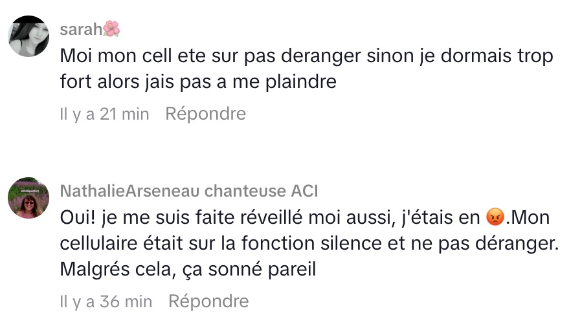Reply to sarah's comment via Répondre
This screenshot has height=326, width=571.
pos(205,114)
